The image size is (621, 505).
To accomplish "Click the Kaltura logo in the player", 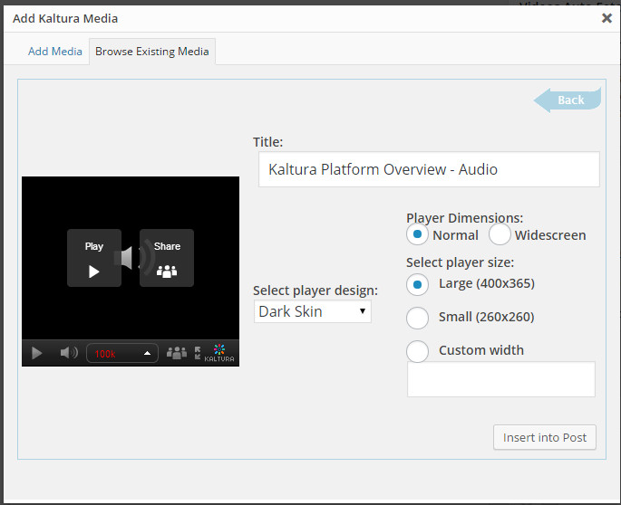I will (x=218, y=353).
